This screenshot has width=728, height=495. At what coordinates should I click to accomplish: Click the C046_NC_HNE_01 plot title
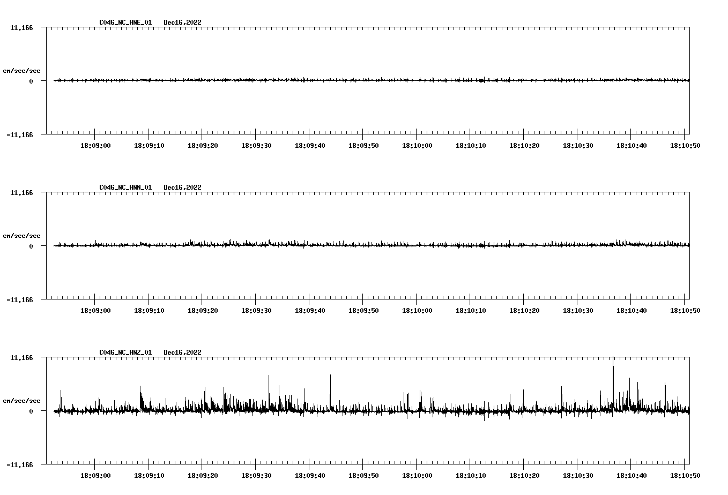point(125,22)
